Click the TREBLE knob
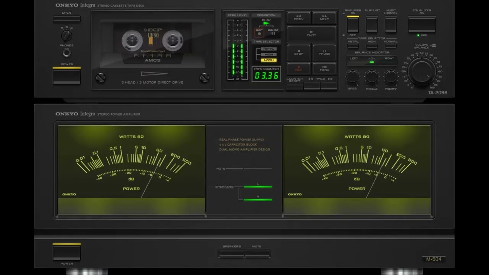 [x=372, y=76]
